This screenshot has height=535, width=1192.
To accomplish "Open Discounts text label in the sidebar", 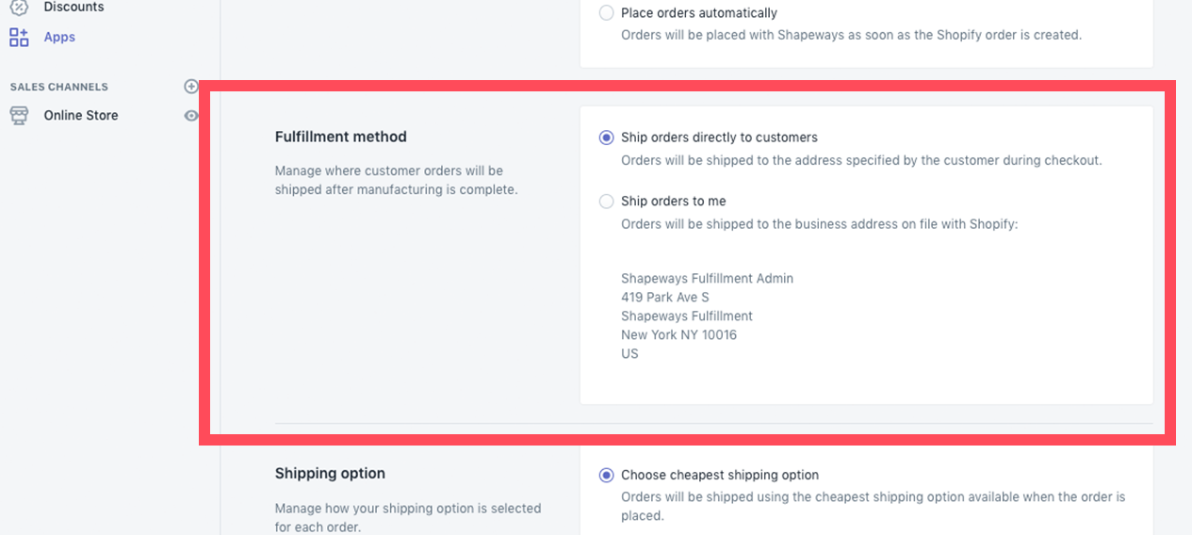I will tap(74, 7).
